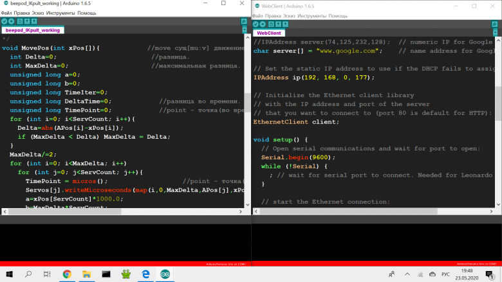Open Инструменты menu in beepod_IKpult_working window

(60, 13)
